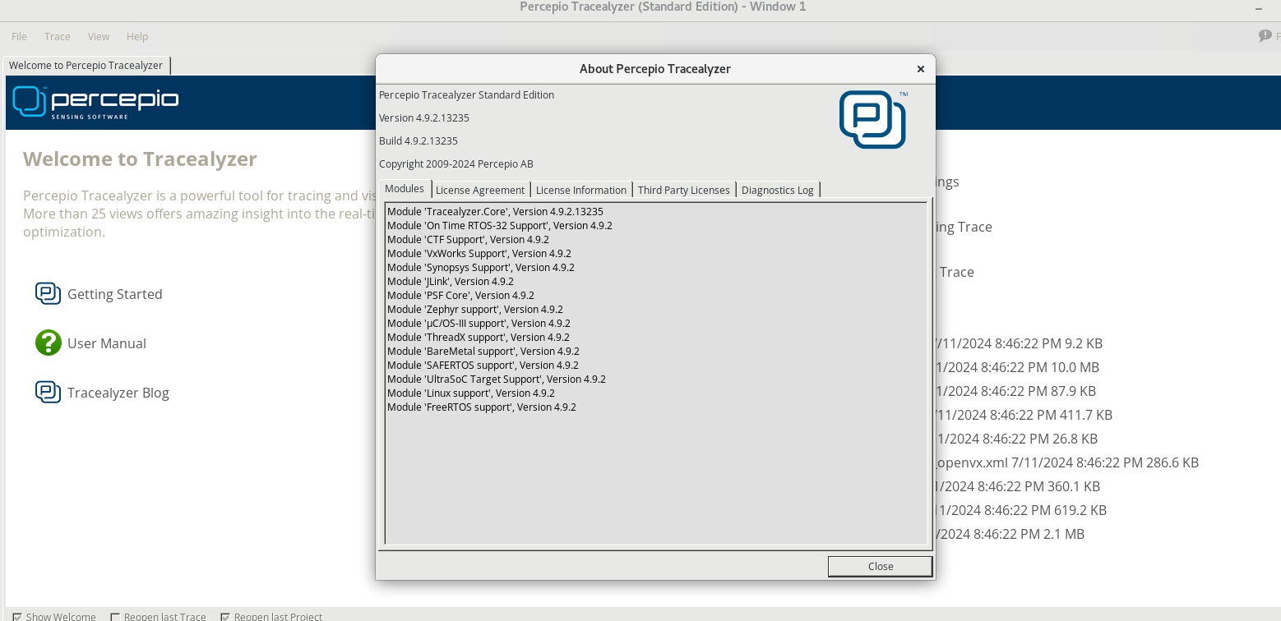
Task: Switch to the Modules tab
Action: [x=405, y=189]
